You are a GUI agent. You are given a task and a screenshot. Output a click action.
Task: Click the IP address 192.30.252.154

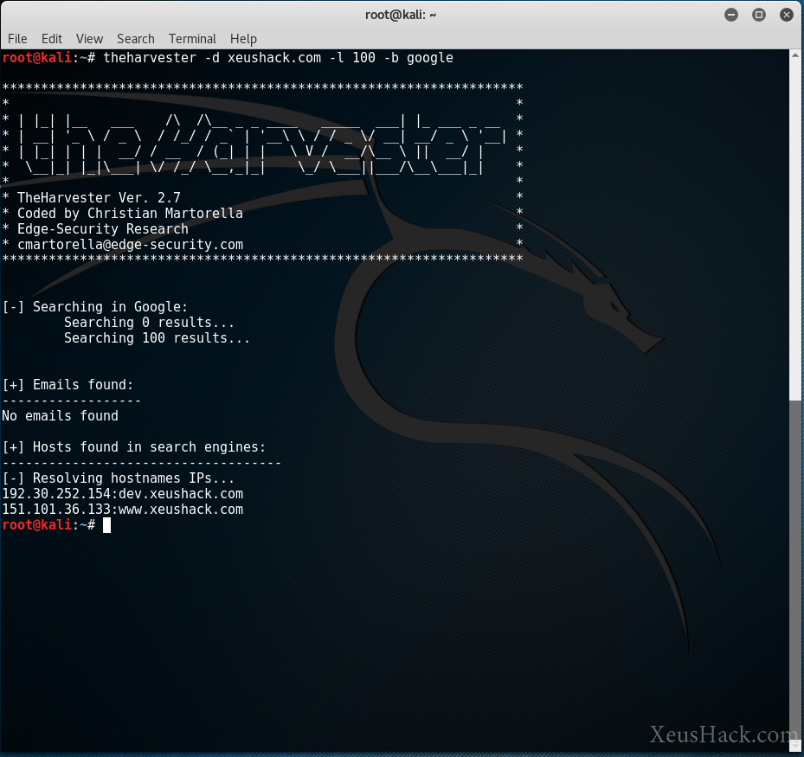pyautogui.click(x=48, y=494)
